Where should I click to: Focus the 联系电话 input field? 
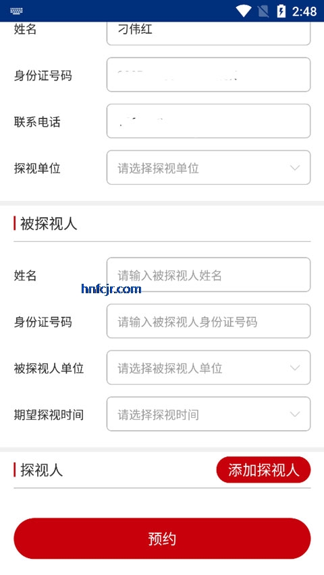pyautogui.click(x=209, y=121)
